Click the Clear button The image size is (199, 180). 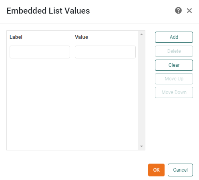point(174,65)
